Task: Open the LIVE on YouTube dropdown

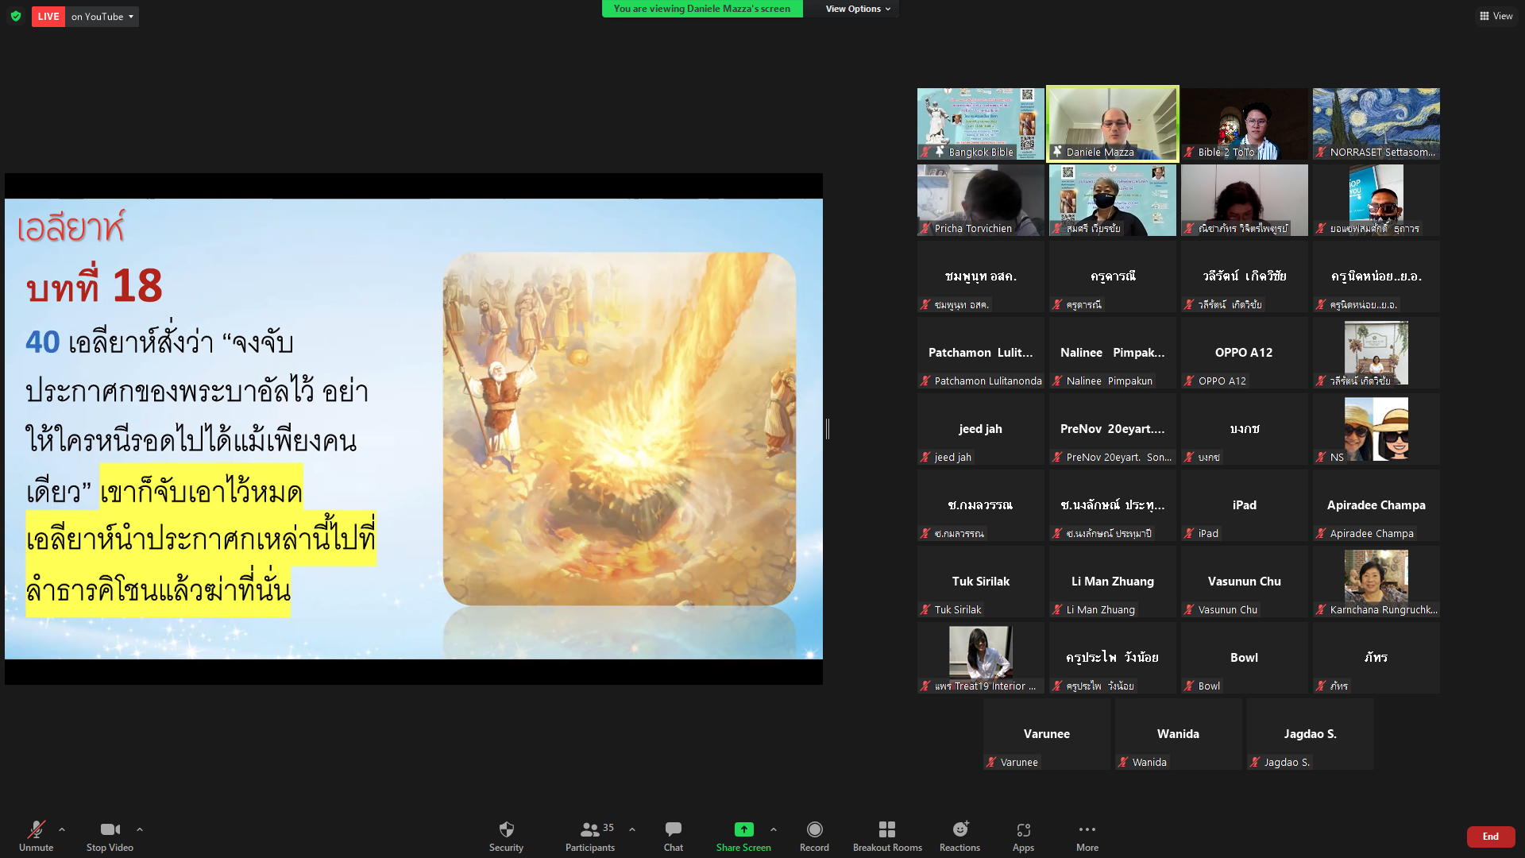Action: [x=102, y=16]
